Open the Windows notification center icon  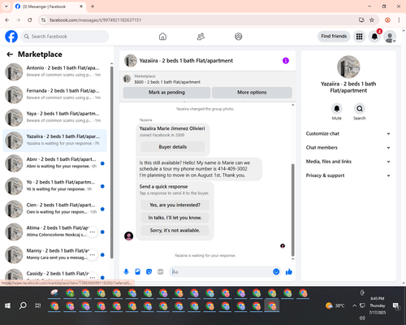(396, 305)
